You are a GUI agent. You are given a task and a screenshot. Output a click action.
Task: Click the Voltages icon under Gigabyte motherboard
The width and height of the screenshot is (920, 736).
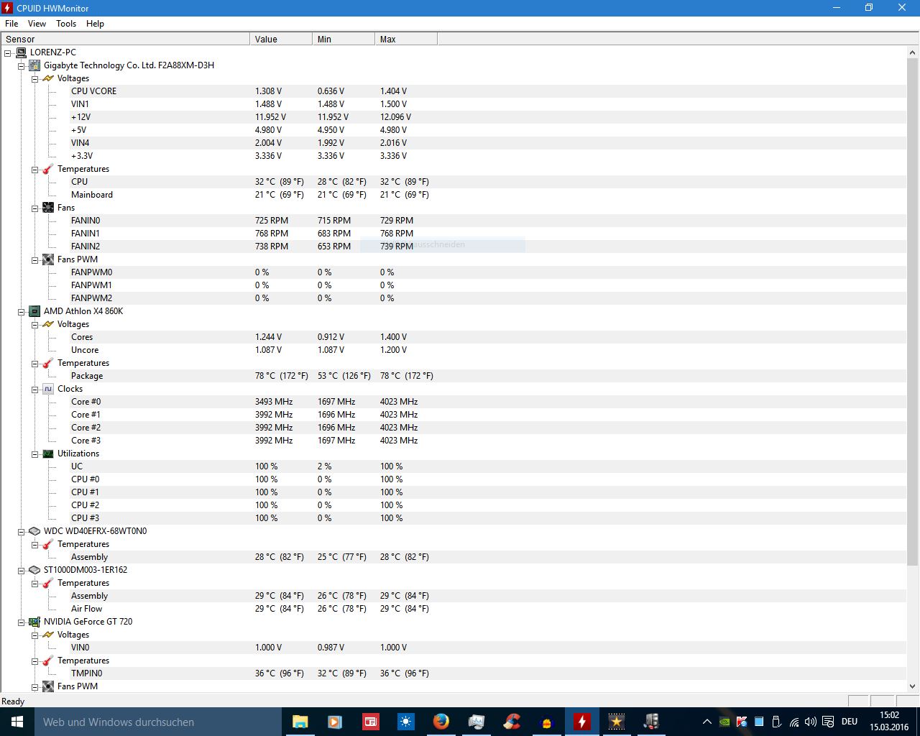[x=48, y=78]
